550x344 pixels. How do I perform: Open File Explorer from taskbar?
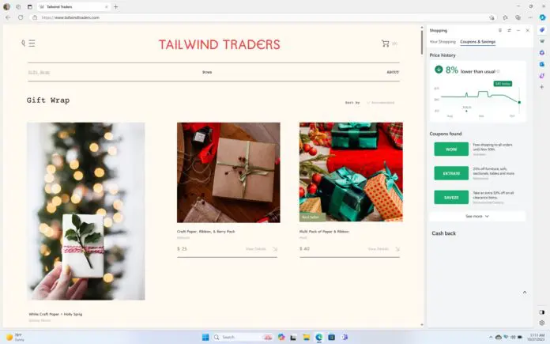tap(307, 338)
